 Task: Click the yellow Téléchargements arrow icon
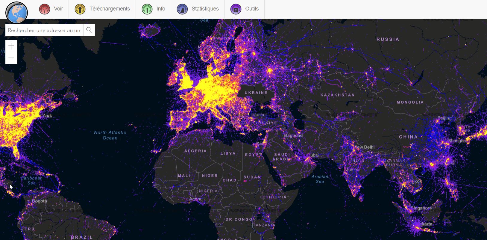[x=80, y=9]
